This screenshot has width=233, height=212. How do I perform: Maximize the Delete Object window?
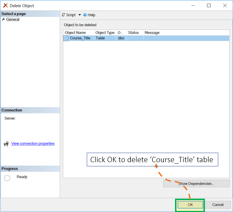tap(209, 6)
